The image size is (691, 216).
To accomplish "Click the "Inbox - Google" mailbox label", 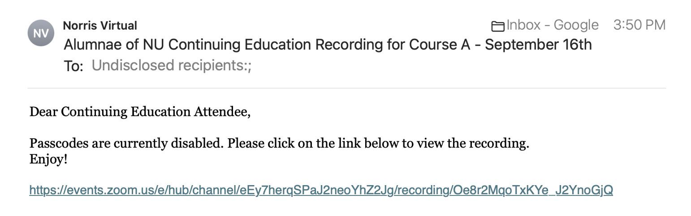I will point(552,25).
